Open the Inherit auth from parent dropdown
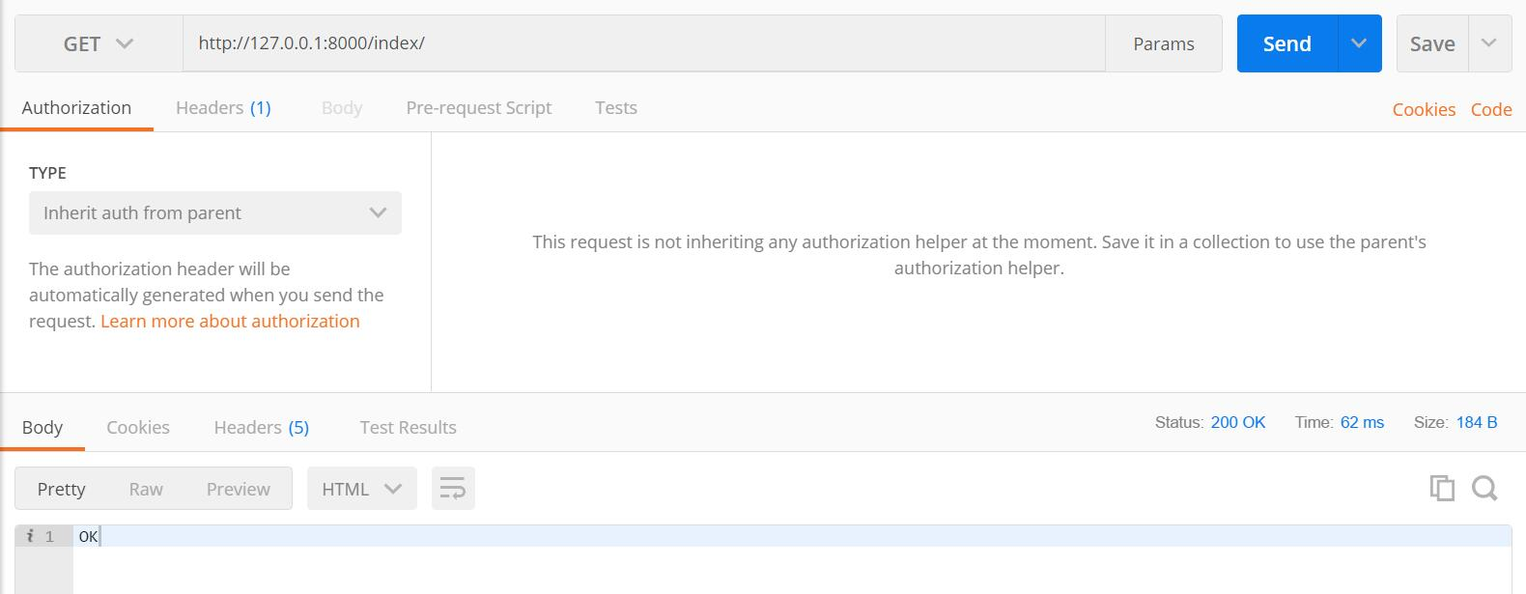 click(x=215, y=212)
